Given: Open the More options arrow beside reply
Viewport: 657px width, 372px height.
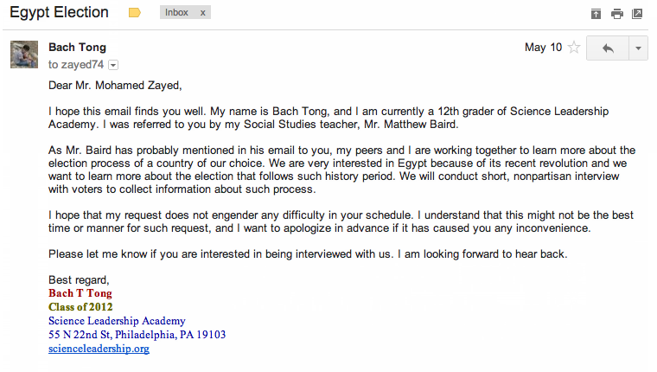Looking at the screenshot, I should point(638,48).
